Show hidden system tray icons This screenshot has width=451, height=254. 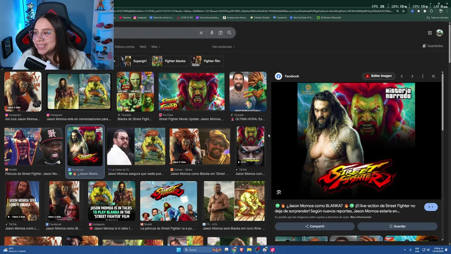tap(405, 250)
